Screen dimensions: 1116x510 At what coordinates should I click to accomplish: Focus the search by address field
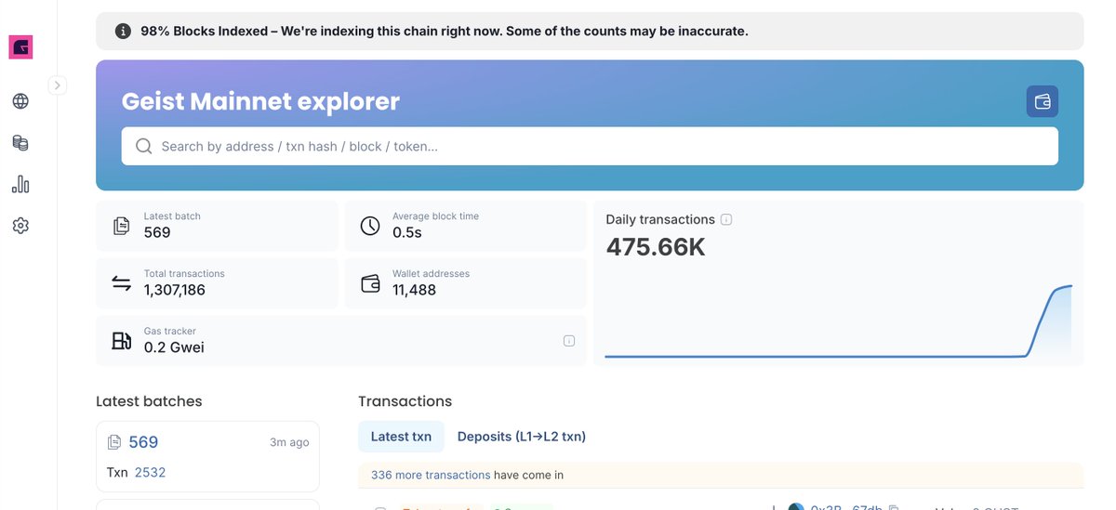590,146
